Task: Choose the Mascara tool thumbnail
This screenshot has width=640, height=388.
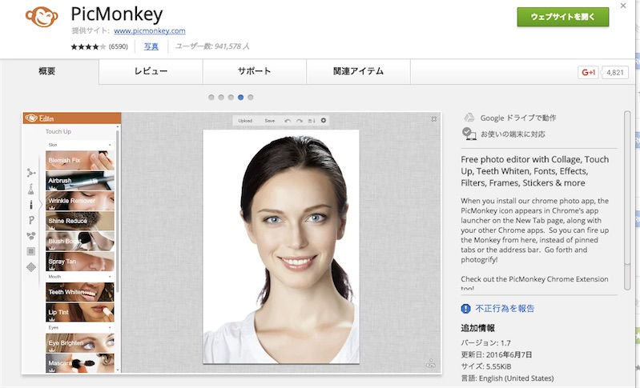Action: pyautogui.click(x=80, y=362)
